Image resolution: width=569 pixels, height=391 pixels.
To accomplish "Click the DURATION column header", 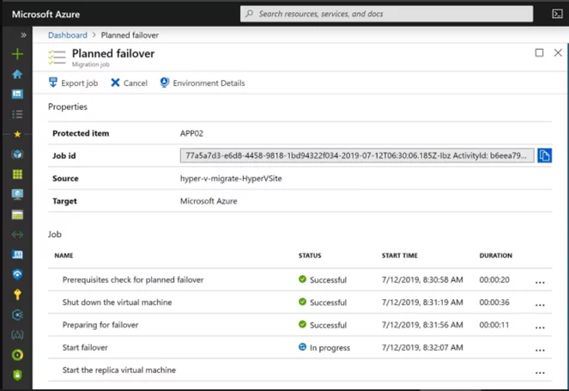I will click(496, 255).
